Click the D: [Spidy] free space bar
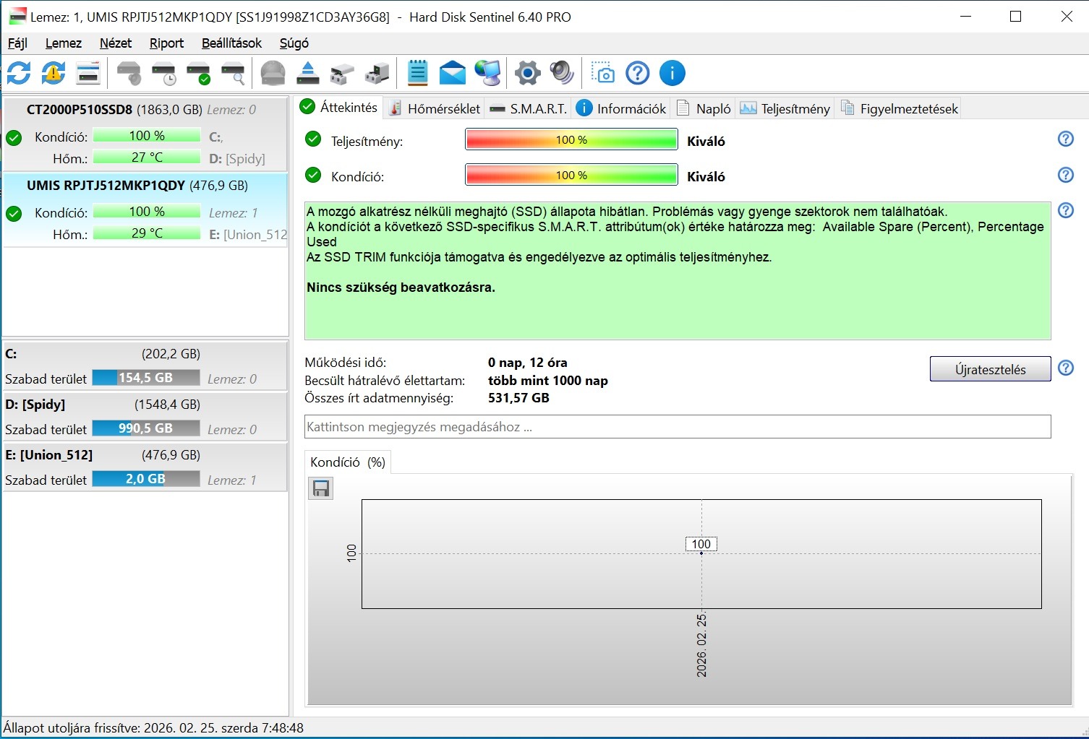The width and height of the screenshot is (1089, 739). click(x=146, y=428)
